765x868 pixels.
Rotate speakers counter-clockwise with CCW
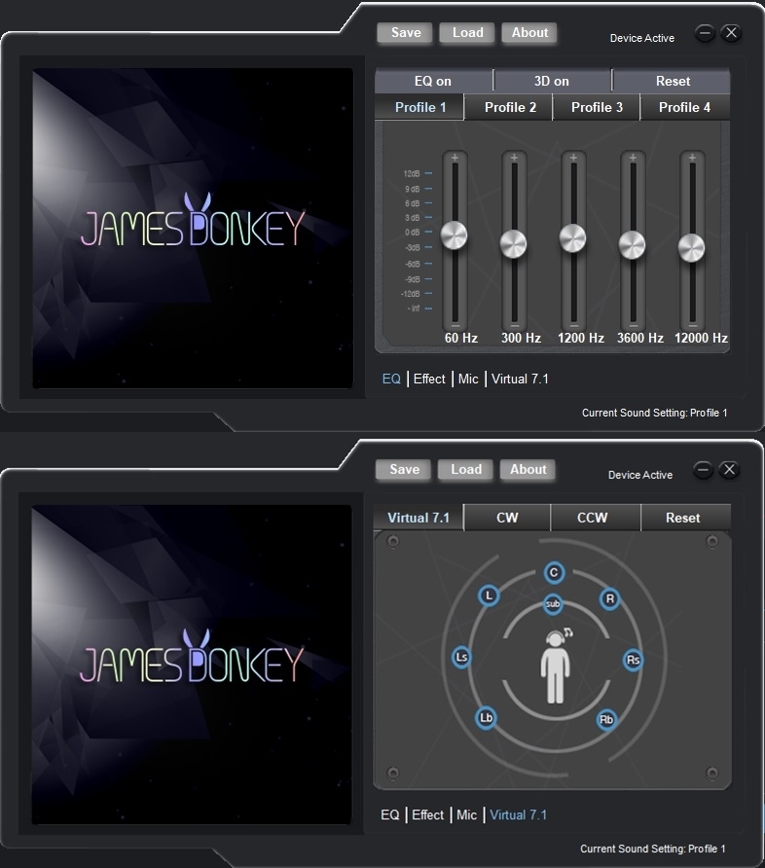pyautogui.click(x=596, y=518)
